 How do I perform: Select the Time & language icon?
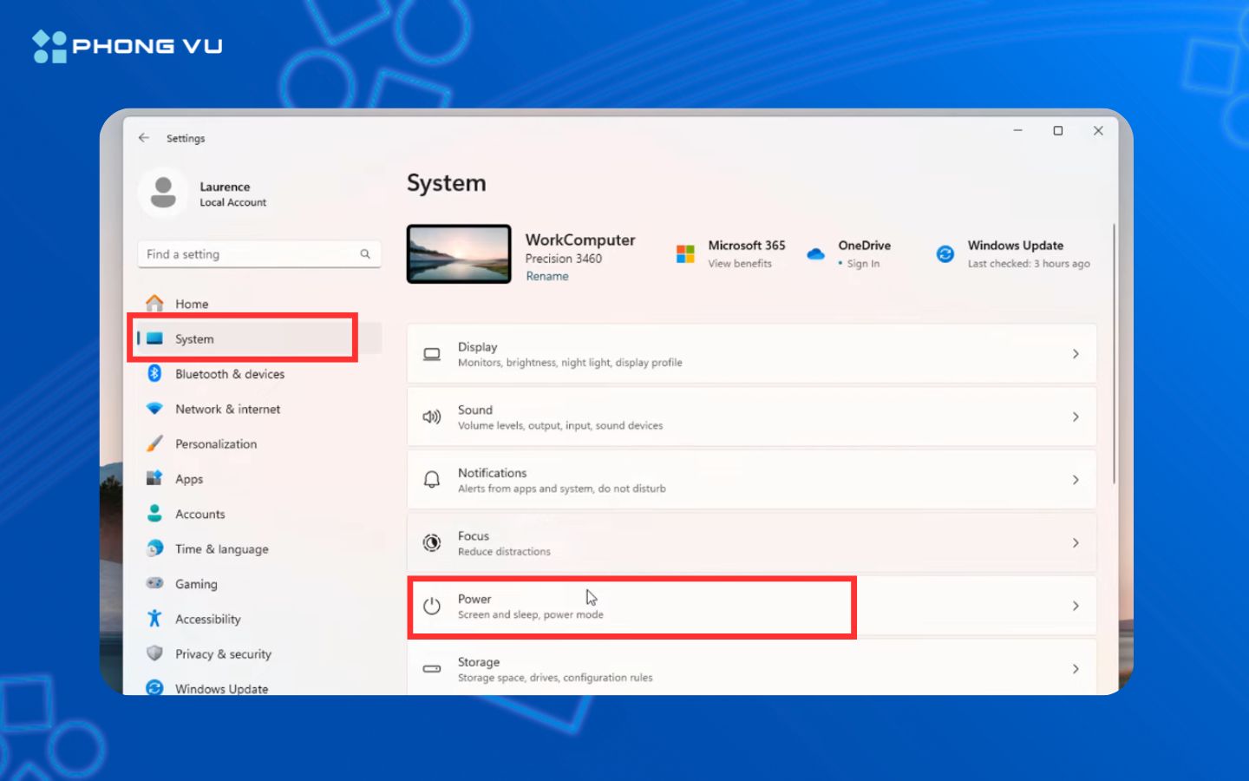[155, 548]
